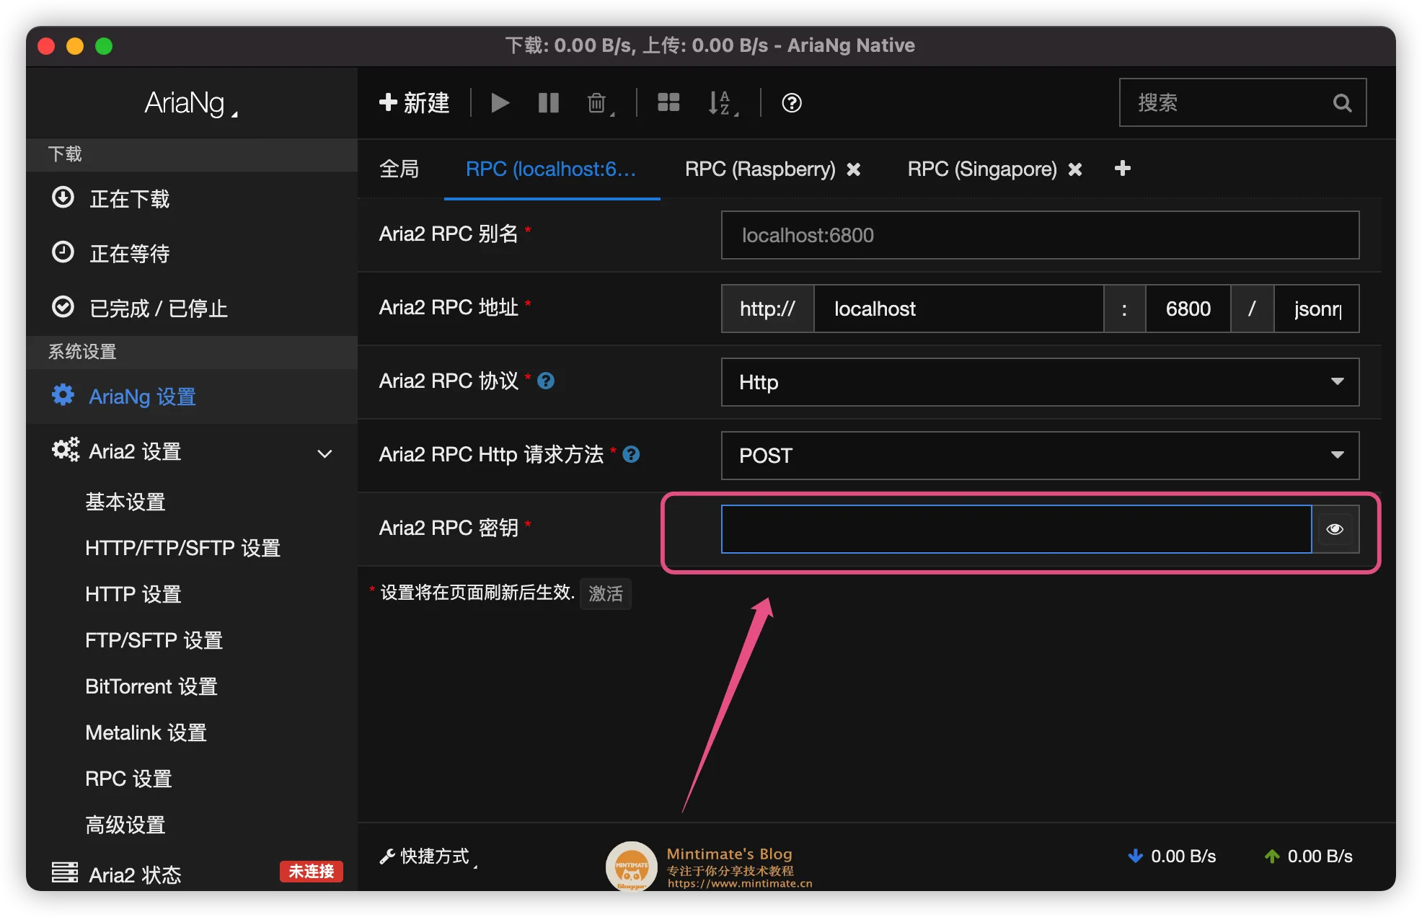Open the Http protocol dropdown

pos(1040,382)
